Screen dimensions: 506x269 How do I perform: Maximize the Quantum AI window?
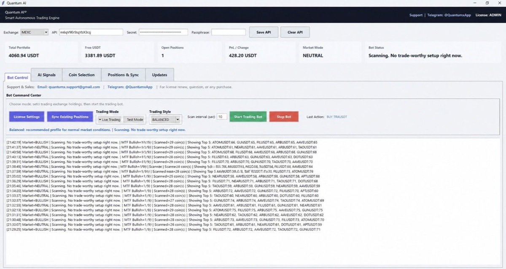(x=487, y=3)
